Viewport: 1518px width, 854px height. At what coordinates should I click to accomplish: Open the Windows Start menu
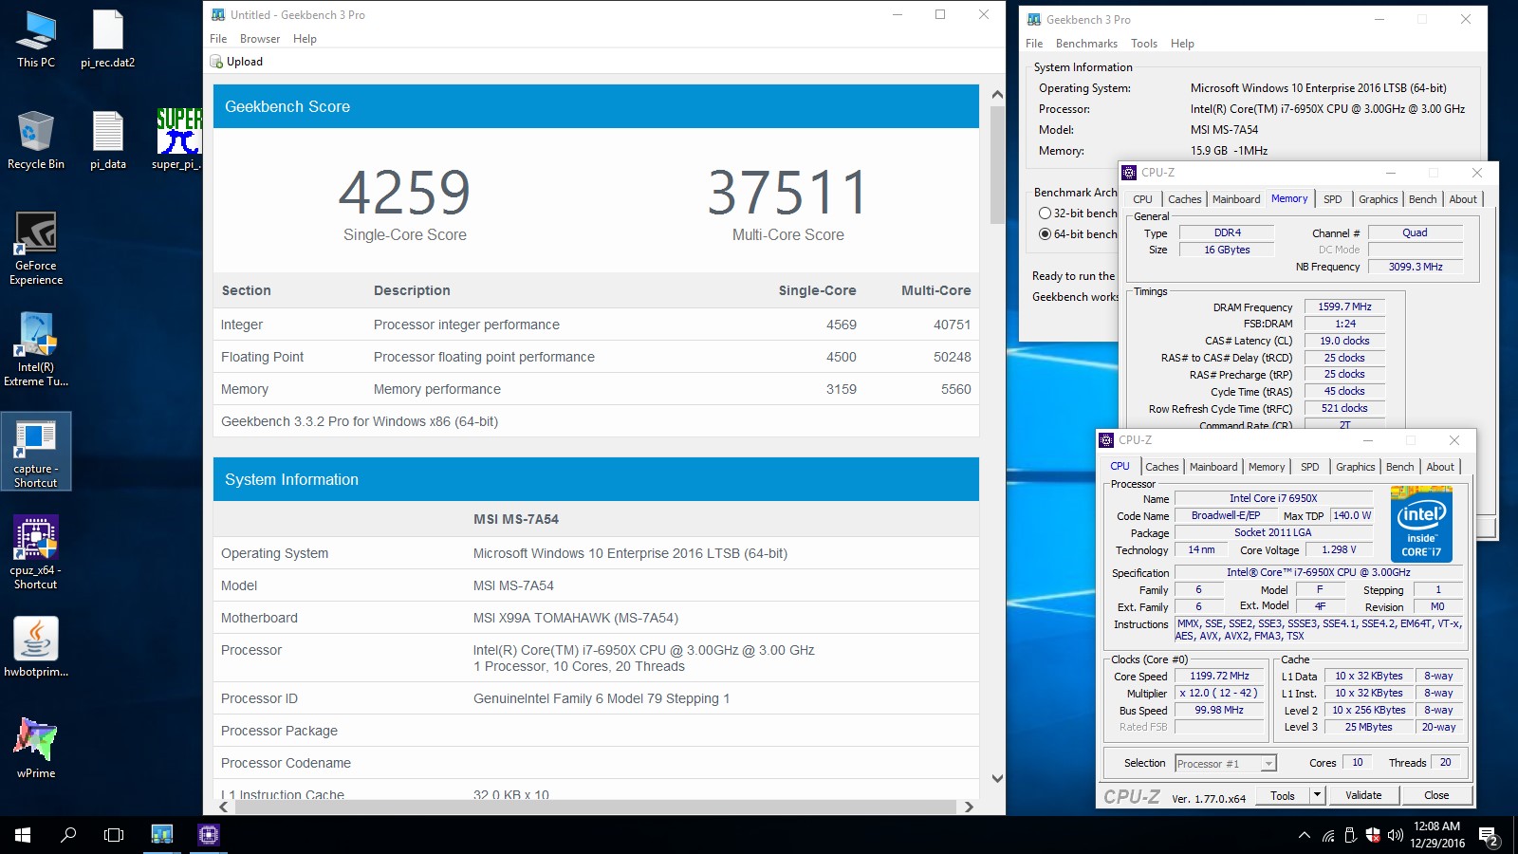point(23,835)
